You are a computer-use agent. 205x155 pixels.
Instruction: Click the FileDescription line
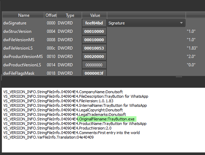(76, 96)
